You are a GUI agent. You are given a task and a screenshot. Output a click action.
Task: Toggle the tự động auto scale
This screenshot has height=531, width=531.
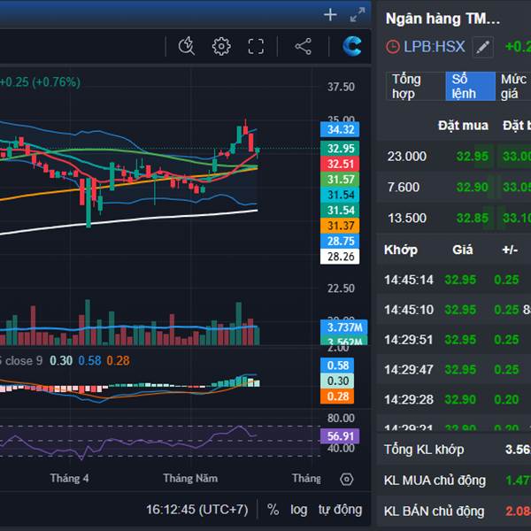coord(340,510)
